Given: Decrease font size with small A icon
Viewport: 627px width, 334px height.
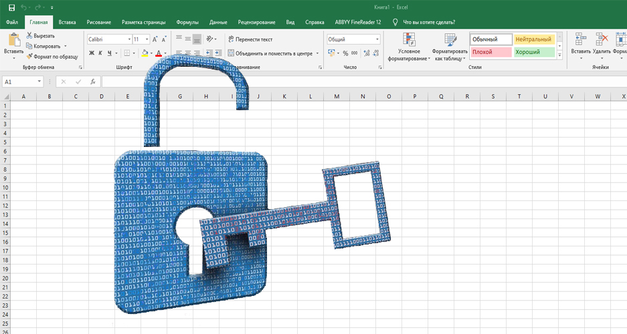Looking at the screenshot, I should [164, 39].
